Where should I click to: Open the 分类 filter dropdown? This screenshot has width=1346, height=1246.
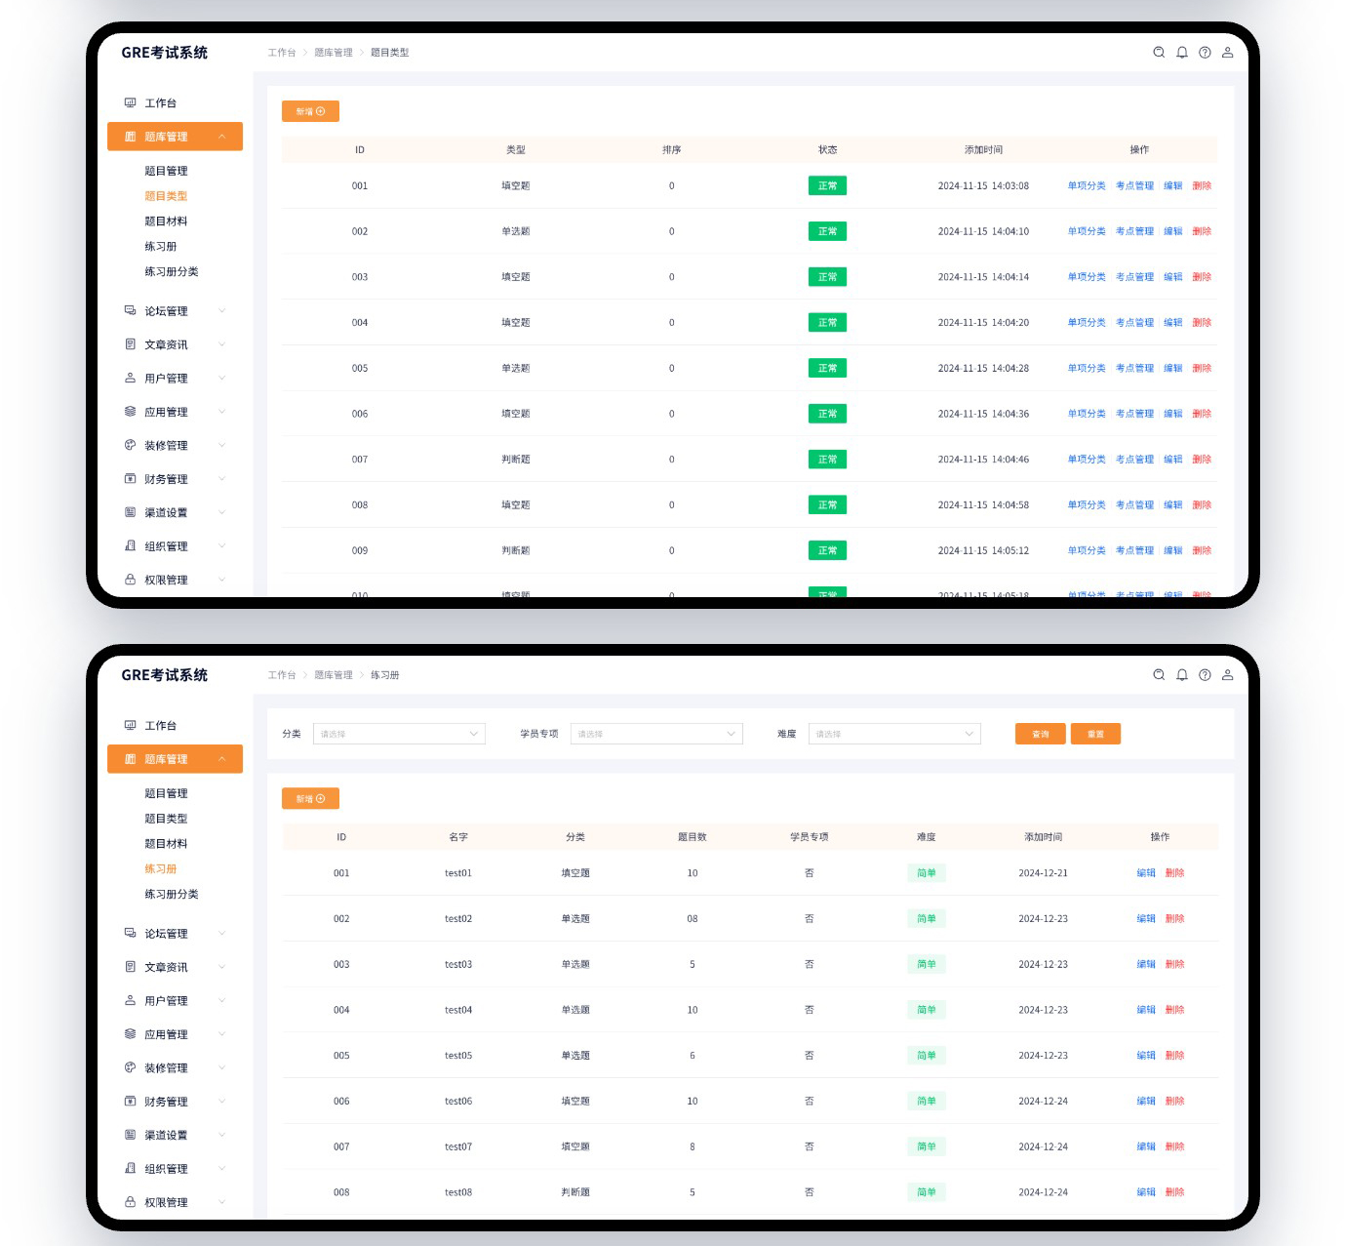click(x=399, y=734)
